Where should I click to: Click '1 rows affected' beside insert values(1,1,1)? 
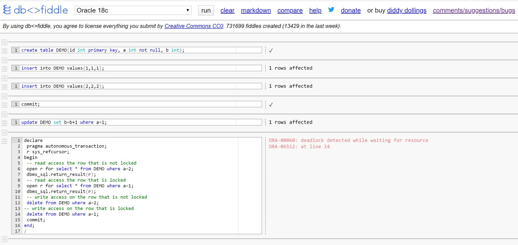click(291, 68)
